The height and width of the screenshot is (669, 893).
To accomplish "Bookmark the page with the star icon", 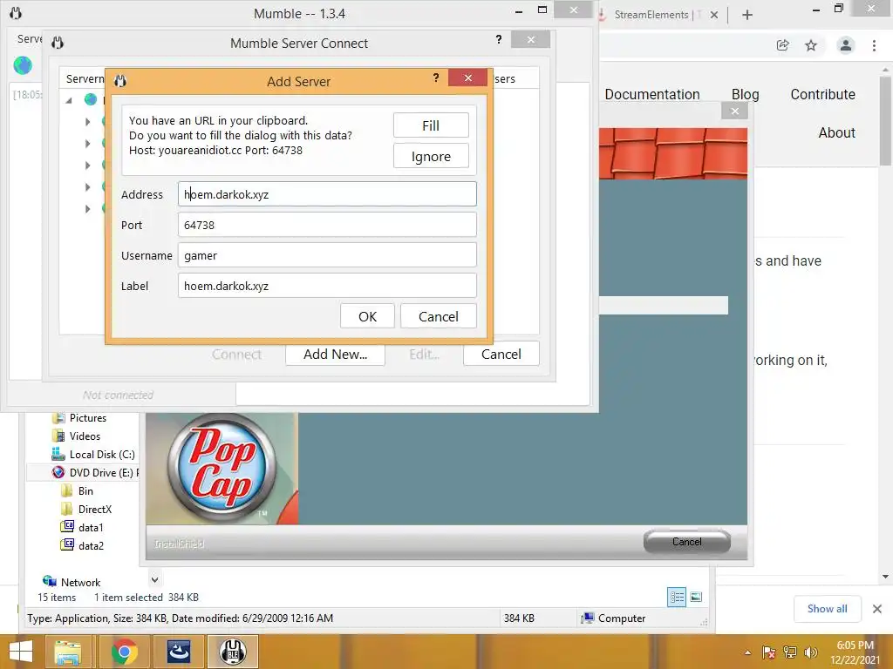I will 811,45.
